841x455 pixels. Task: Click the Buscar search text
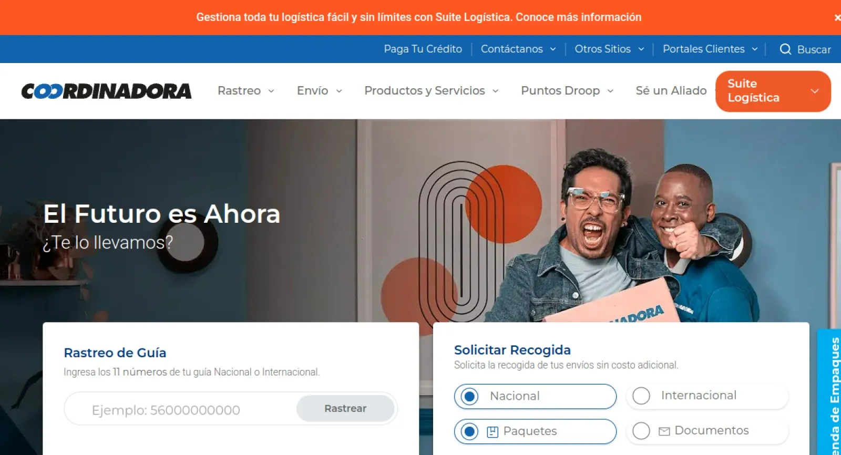[x=814, y=49]
